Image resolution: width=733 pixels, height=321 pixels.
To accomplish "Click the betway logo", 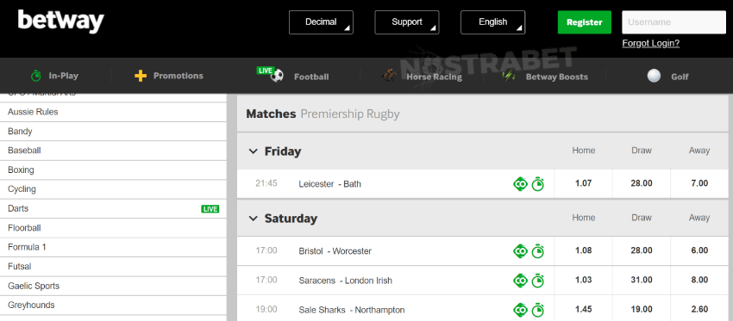I will point(60,22).
